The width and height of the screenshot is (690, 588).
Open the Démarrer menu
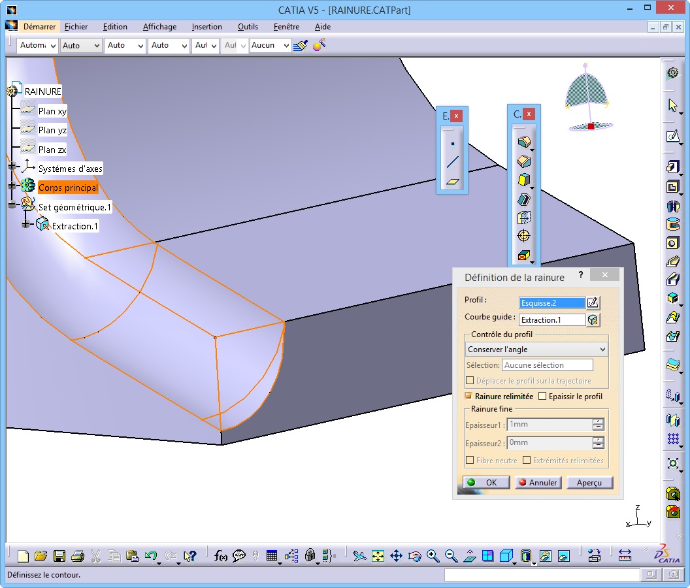(x=40, y=27)
